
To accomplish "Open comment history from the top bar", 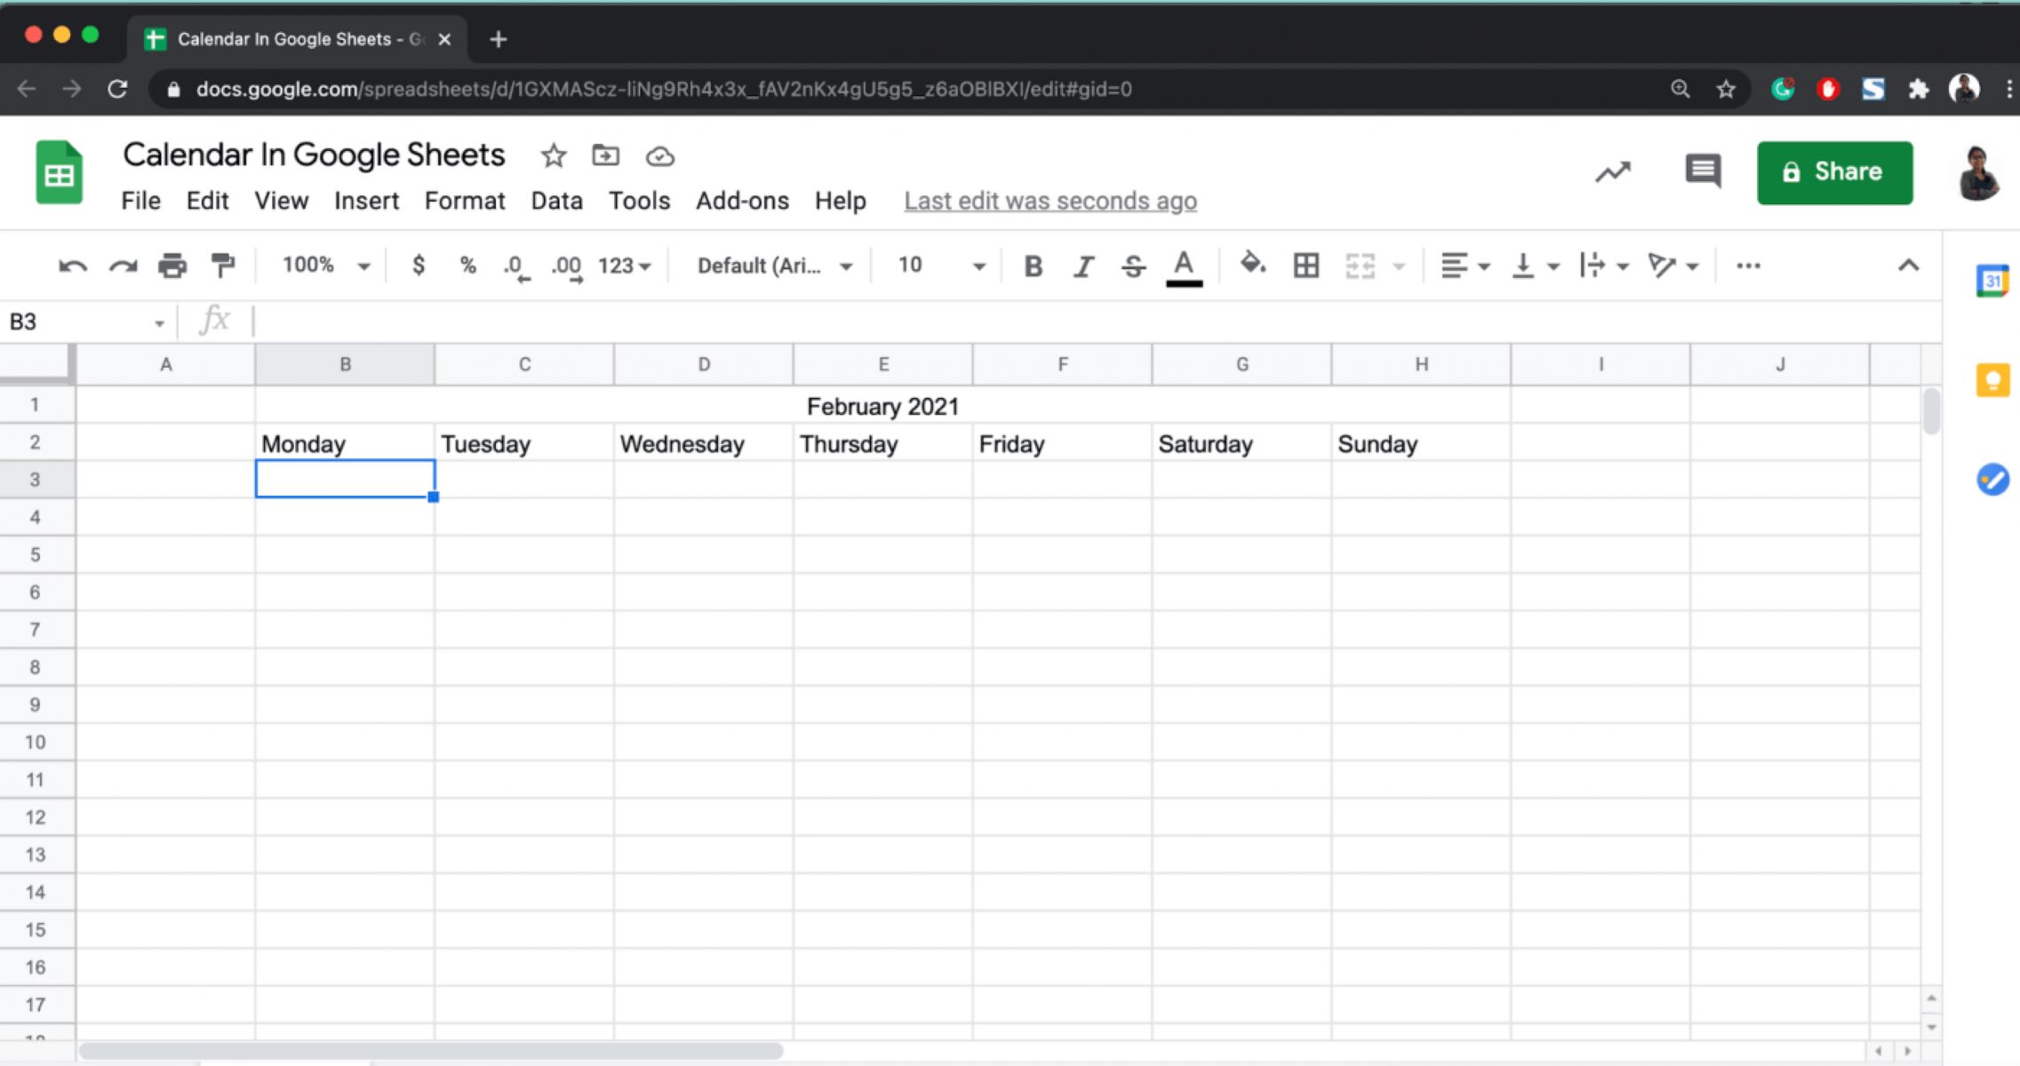I will pyautogui.click(x=1702, y=171).
